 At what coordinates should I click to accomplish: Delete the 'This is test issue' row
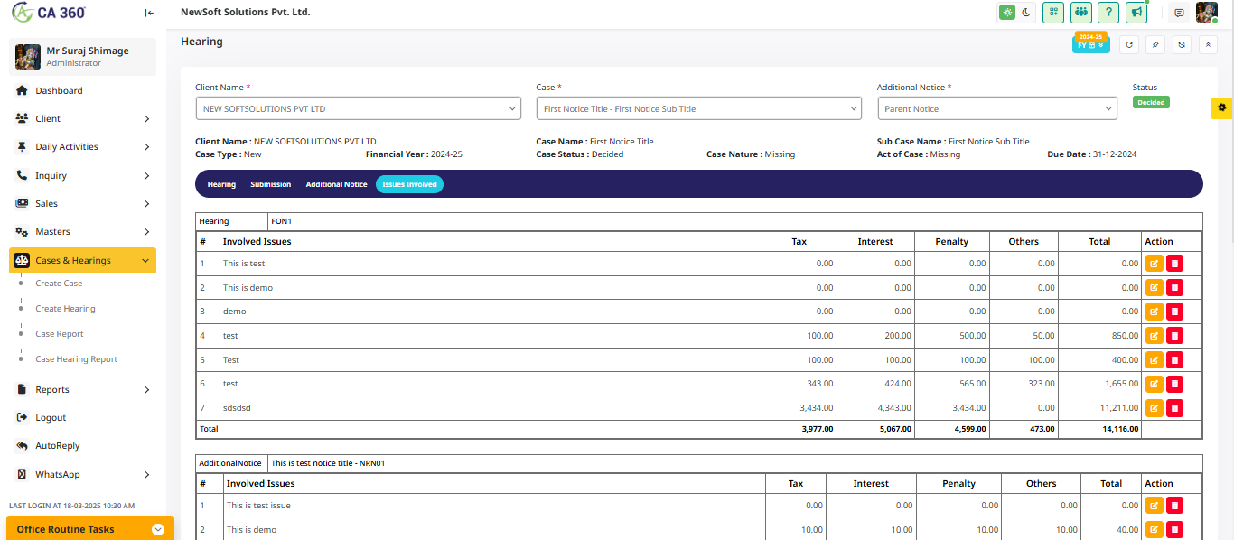[x=1174, y=506]
